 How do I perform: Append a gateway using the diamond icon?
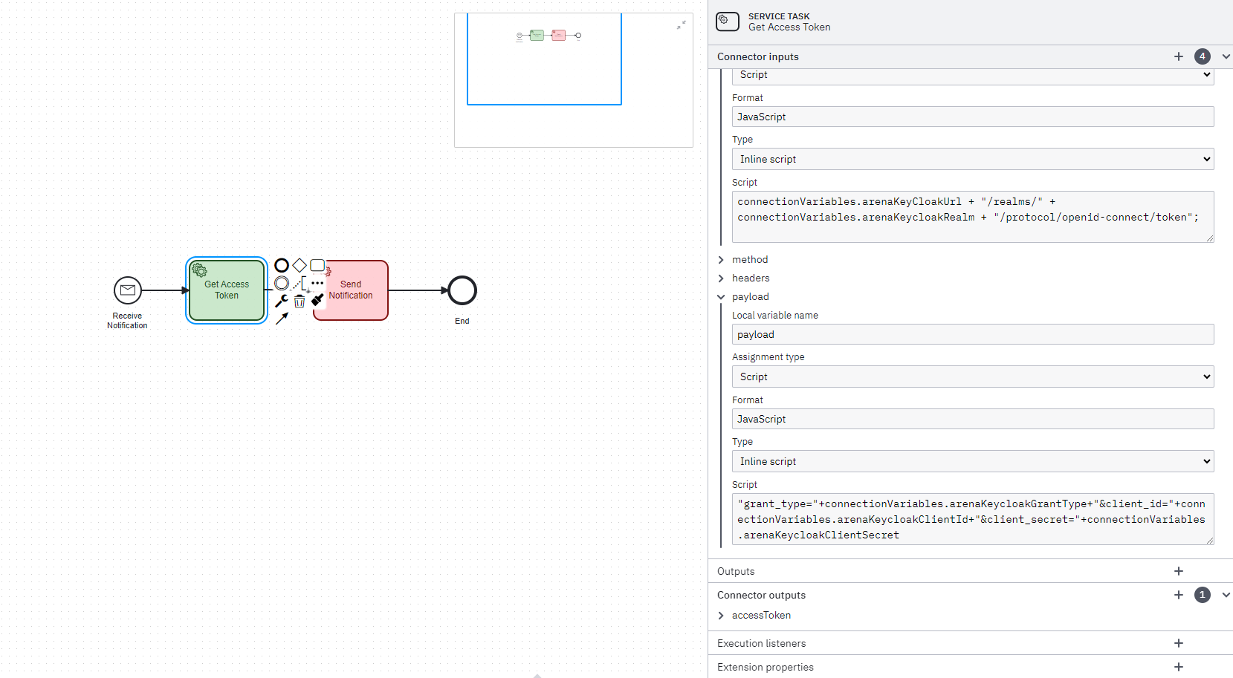pyautogui.click(x=300, y=266)
